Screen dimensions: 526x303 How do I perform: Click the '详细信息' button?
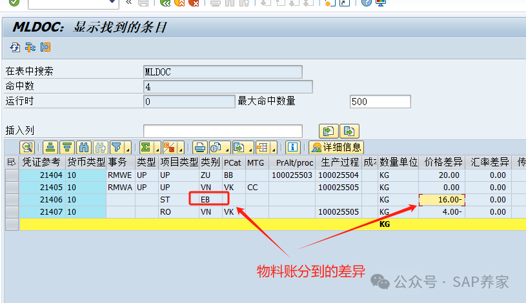[336, 147]
